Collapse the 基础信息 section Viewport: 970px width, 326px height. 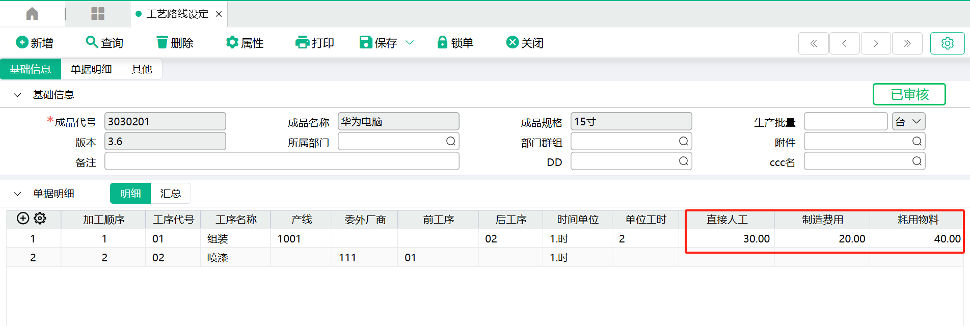click(x=17, y=95)
